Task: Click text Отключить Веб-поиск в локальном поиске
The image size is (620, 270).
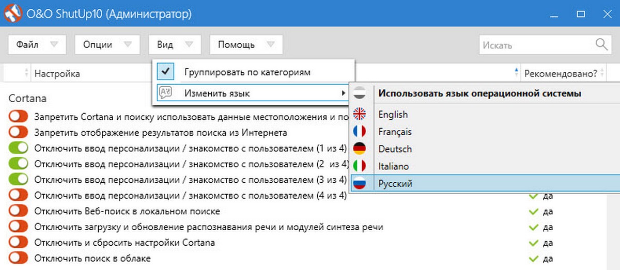Action: point(127,211)
